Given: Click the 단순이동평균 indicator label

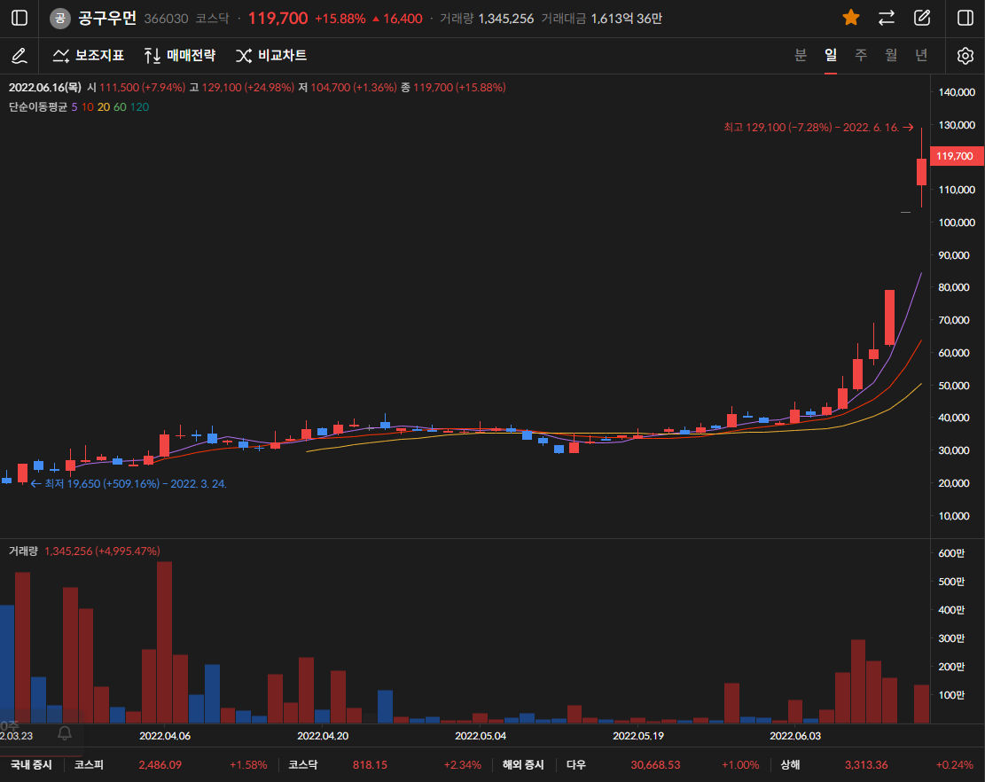Looking at the screenshot, I should (x=38, y=106).
